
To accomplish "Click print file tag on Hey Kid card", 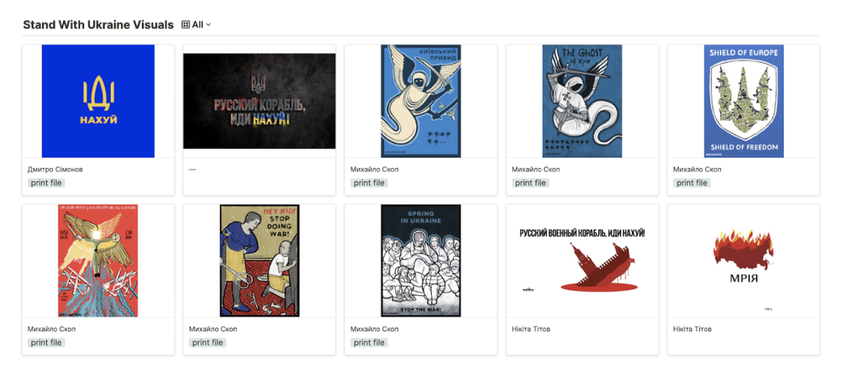I will point(208,342).
